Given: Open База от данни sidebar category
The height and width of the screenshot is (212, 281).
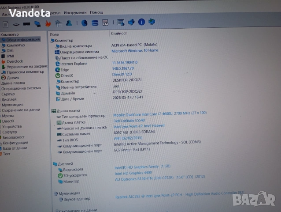Looking at the screenshot, I should click(x=15, y=148).
